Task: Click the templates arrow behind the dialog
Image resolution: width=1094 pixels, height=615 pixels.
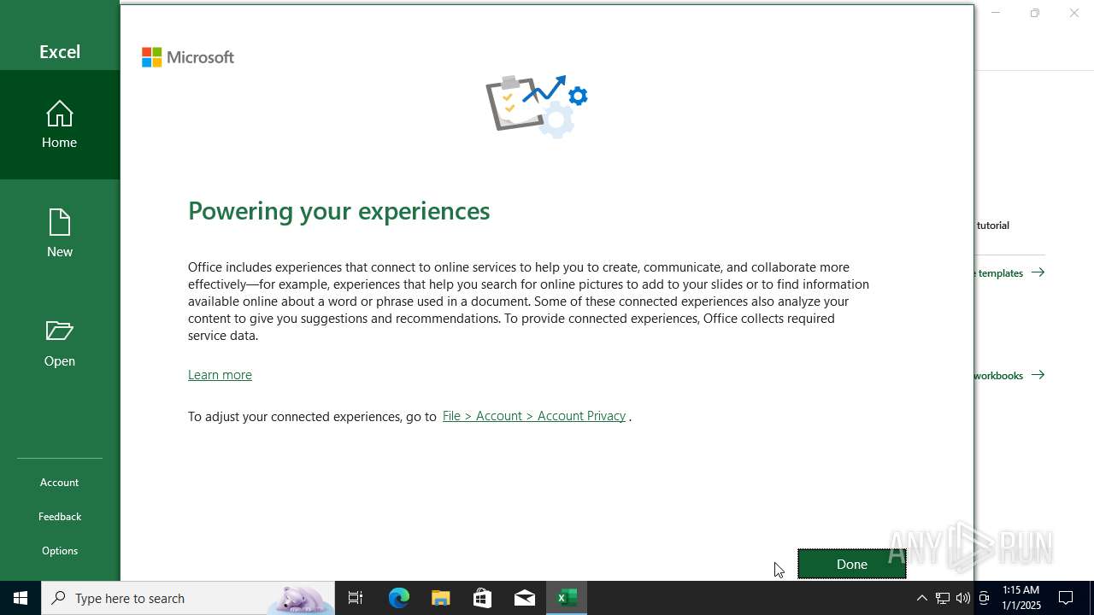Action: 1038,272
